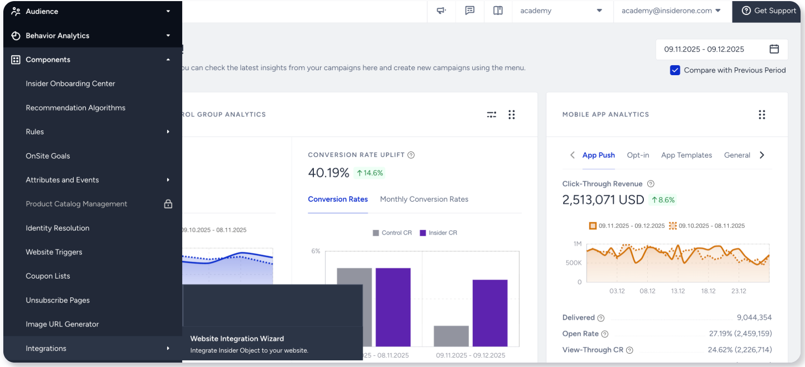805x367 pixels.
Task: Open the calendar icon in date range field
Action: (775, 49)
